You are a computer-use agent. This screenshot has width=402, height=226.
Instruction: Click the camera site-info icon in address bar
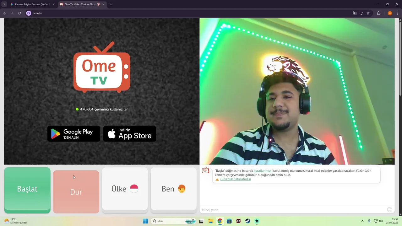[x=29, y=13]
